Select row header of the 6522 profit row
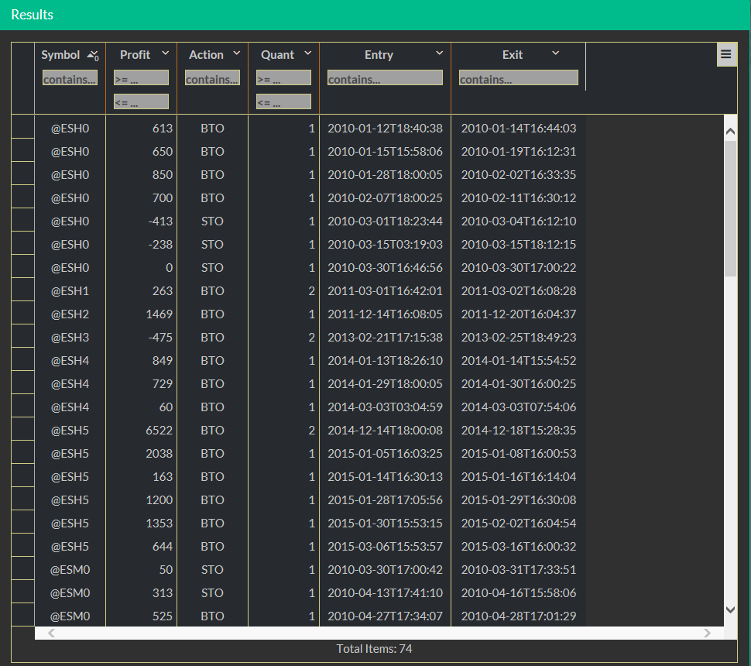Image resolution: width=751 pixels, height=666 pixels. click(x=22, y=429)
